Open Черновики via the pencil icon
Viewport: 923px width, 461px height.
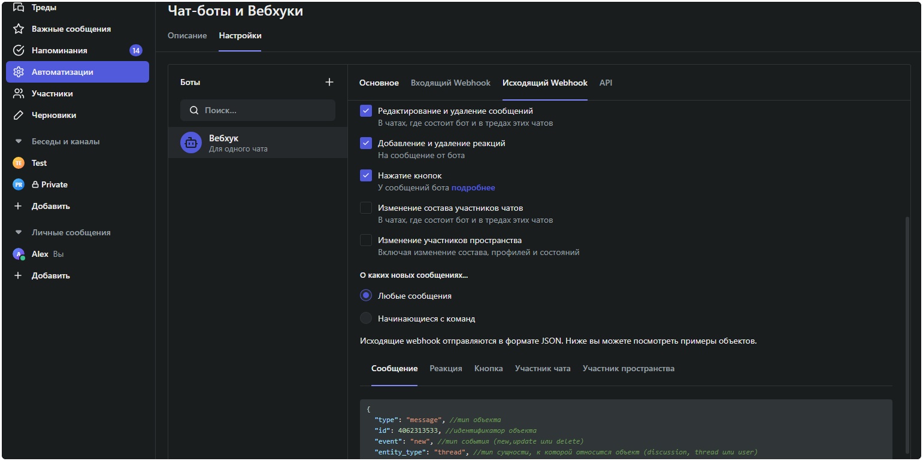19,115
